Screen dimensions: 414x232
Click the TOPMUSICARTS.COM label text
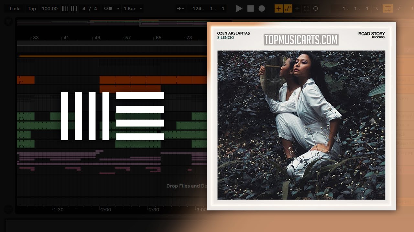click(301, 40)
